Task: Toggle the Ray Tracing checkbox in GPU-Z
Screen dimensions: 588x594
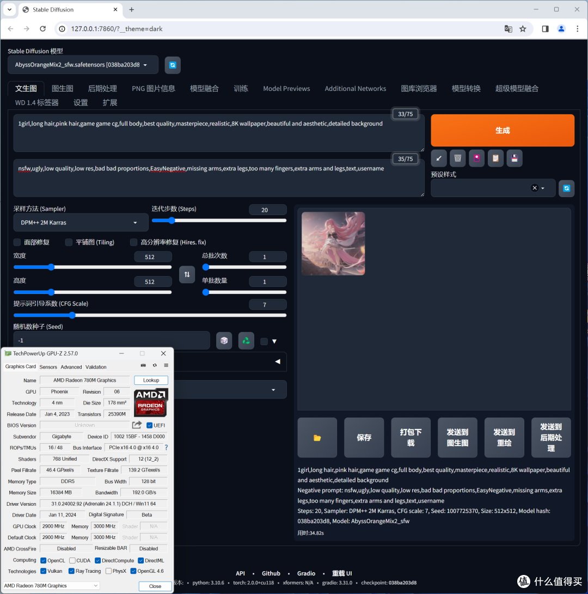Action: (x=71, y=571)
